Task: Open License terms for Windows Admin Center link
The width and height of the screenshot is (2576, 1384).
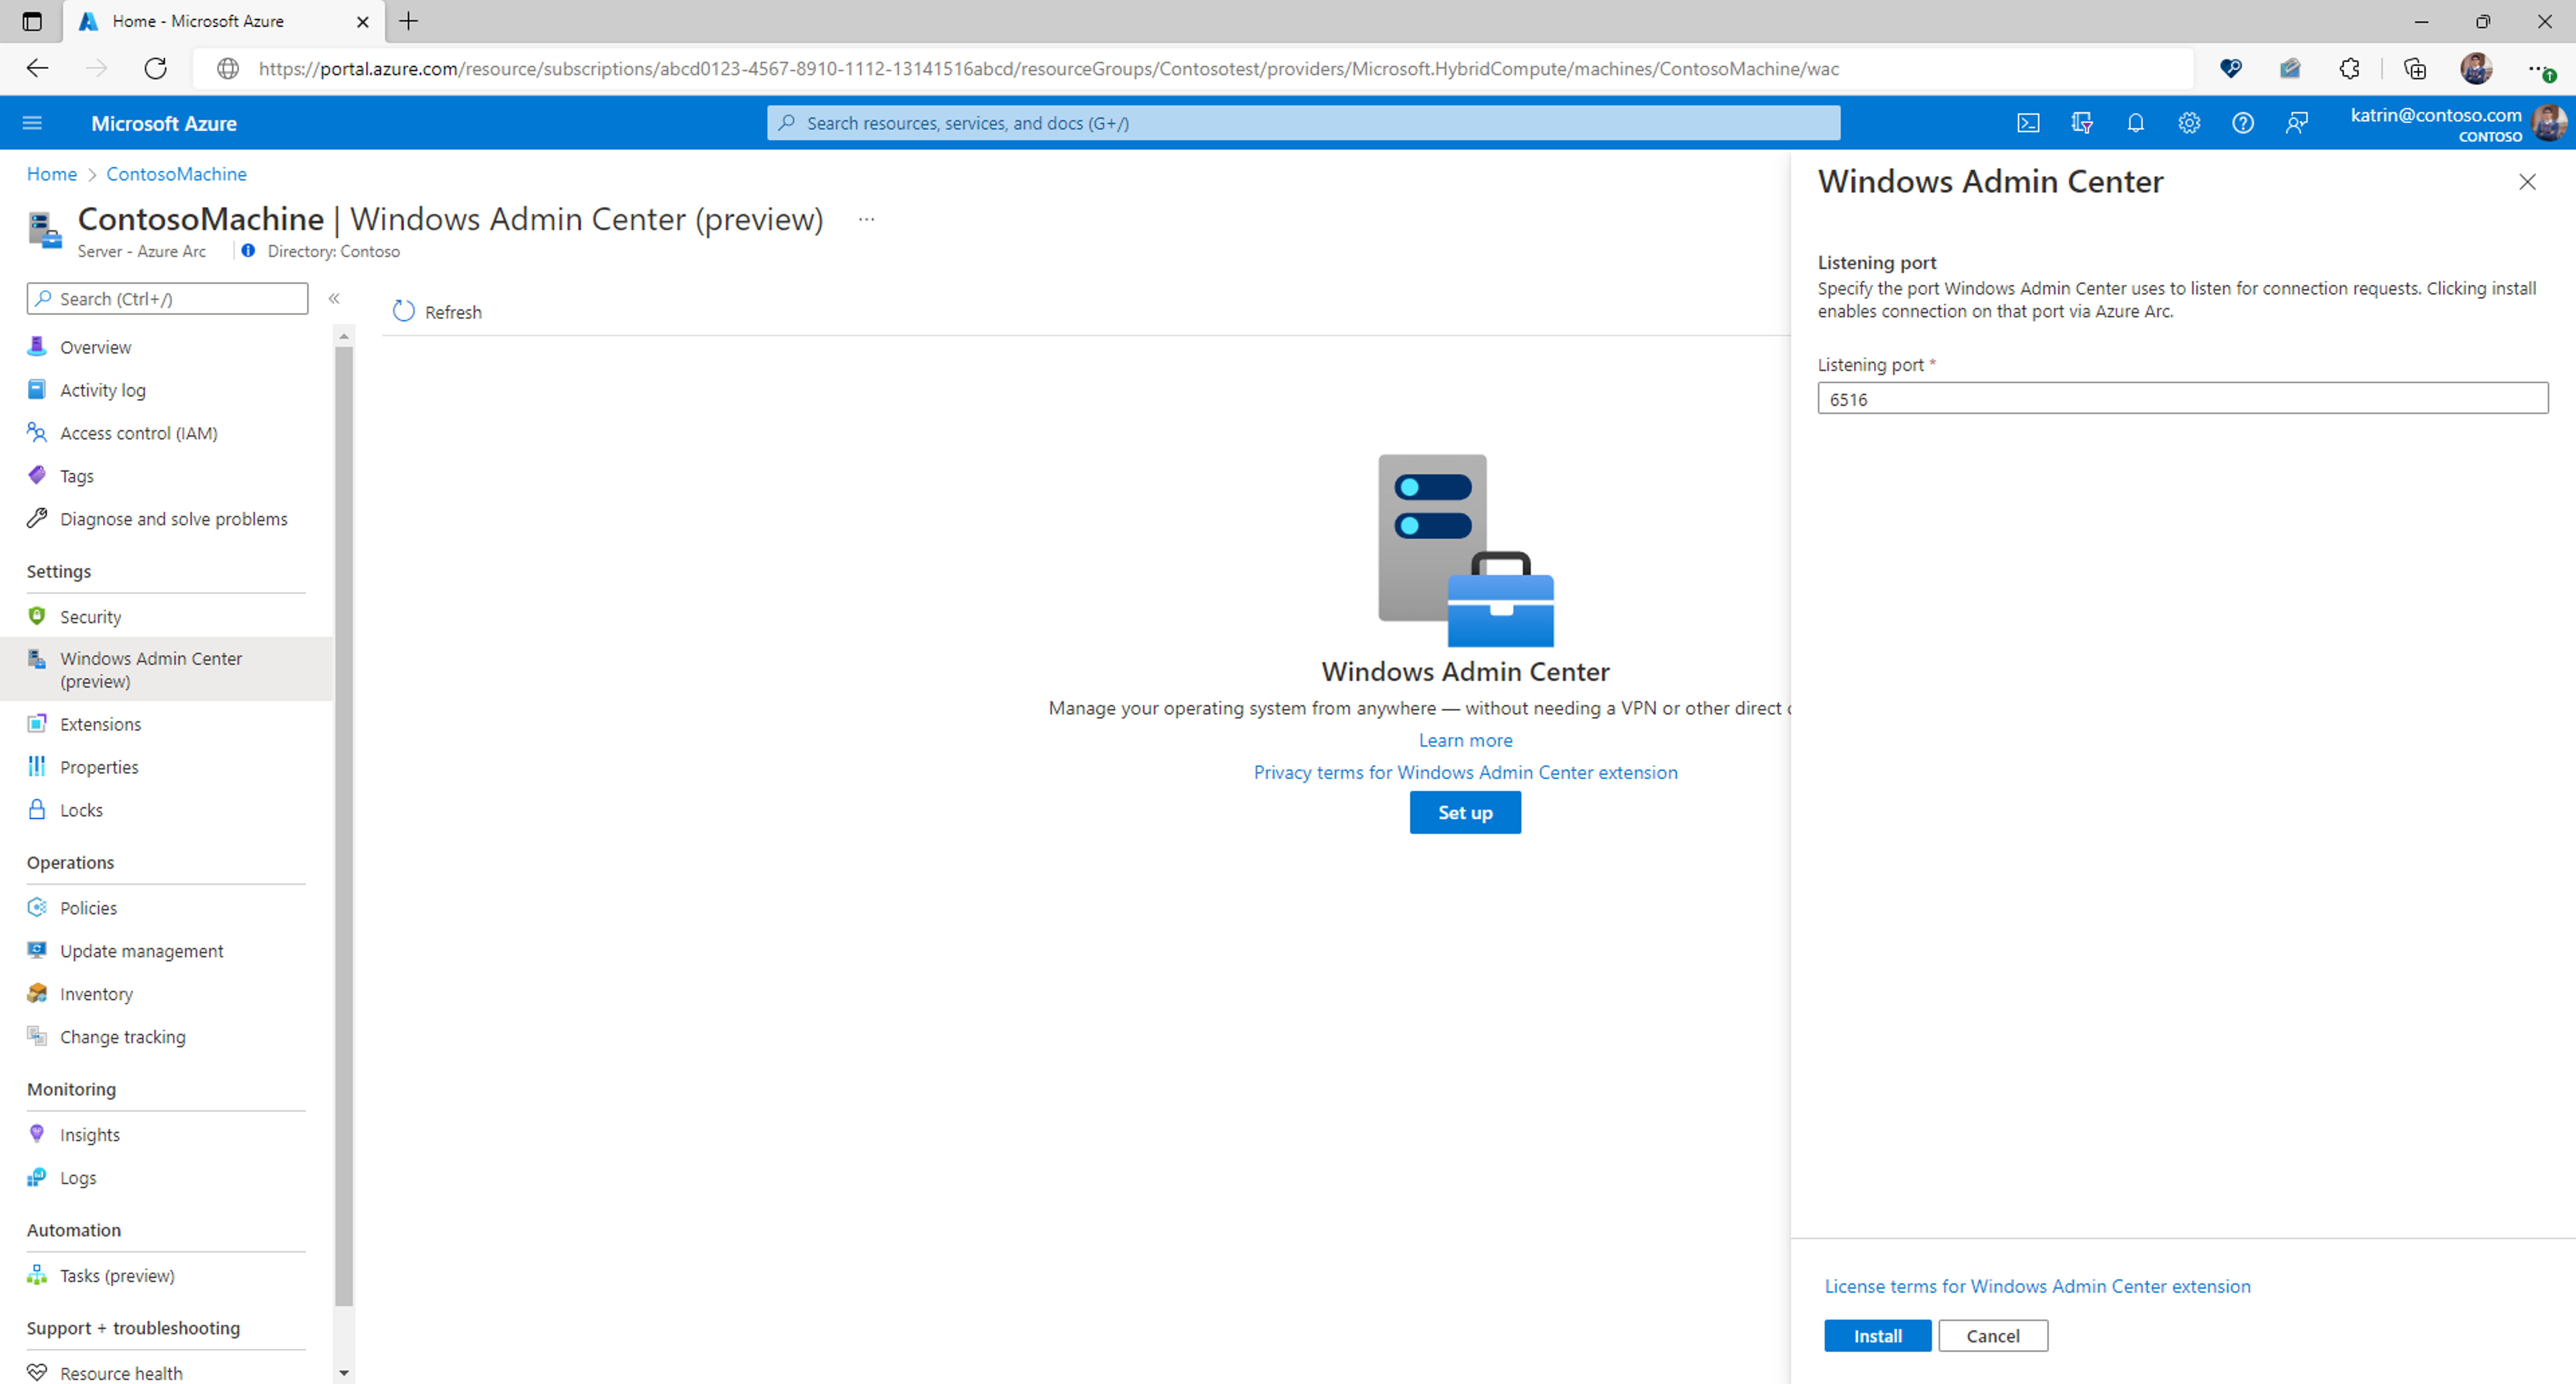Action: pos(2037,1286)
